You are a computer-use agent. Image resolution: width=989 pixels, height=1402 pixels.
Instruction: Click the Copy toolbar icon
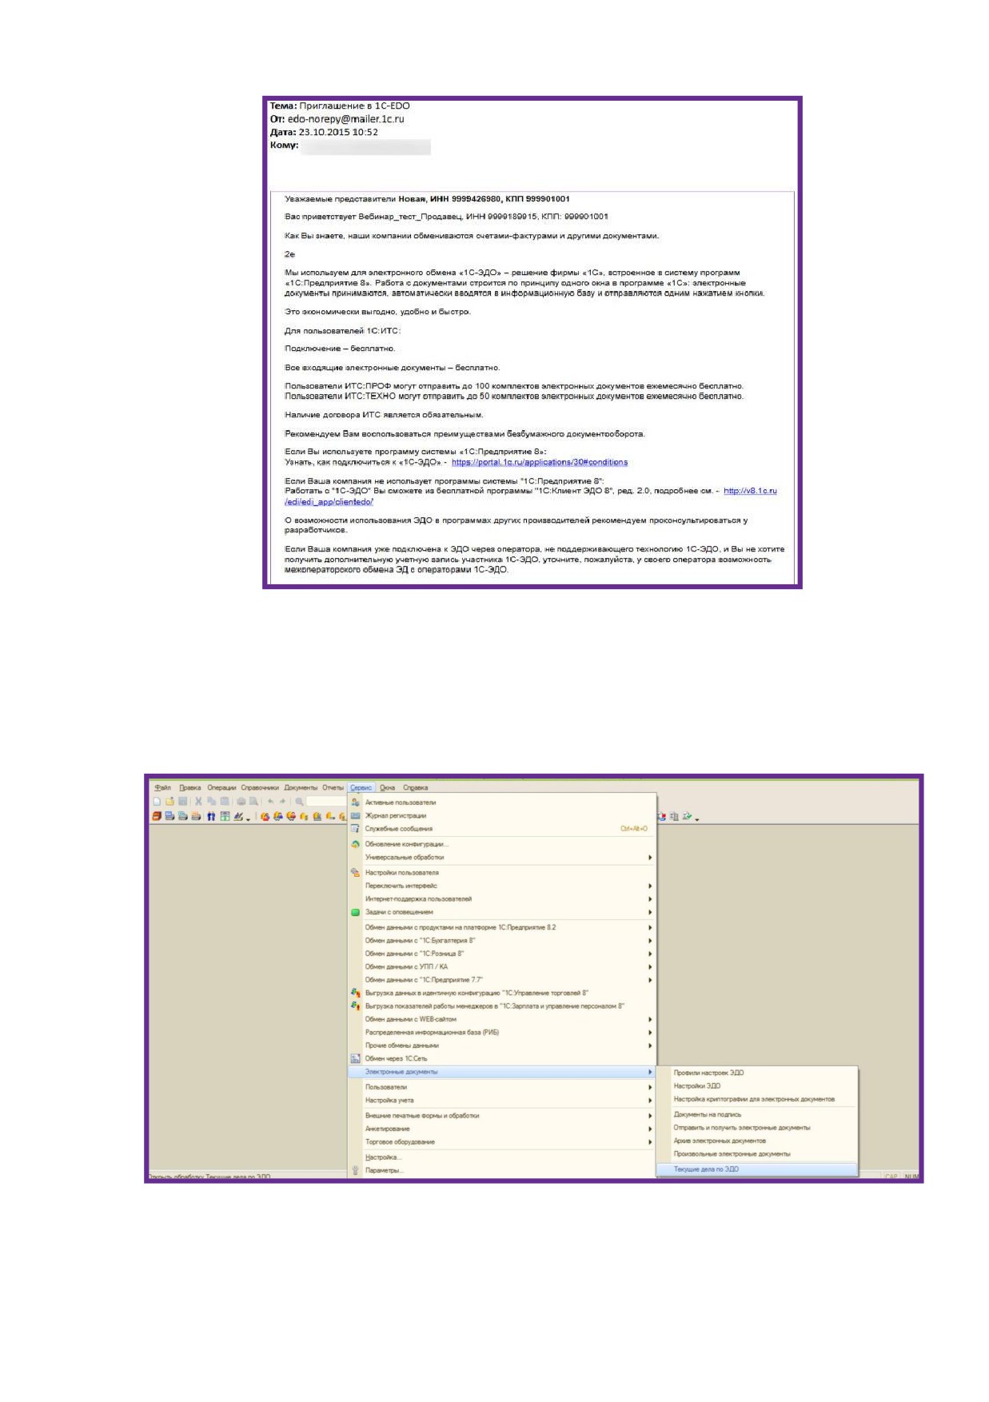[x=211, y=801]
